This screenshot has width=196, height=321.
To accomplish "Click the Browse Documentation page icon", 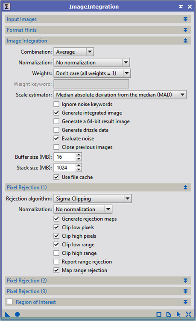I will click(169, 314).
